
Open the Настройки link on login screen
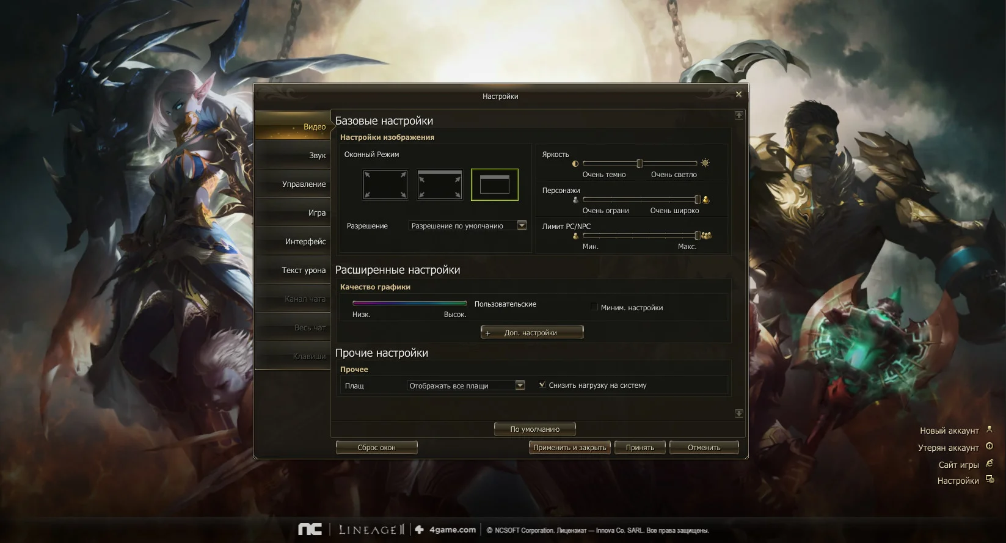958,481
